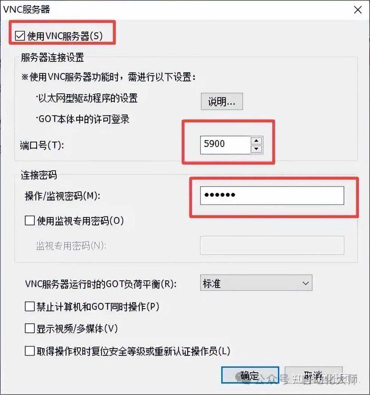
Task: Check 显示视频/多媒体(V) box
Action: pyautogui.click(x=29, y=329)
